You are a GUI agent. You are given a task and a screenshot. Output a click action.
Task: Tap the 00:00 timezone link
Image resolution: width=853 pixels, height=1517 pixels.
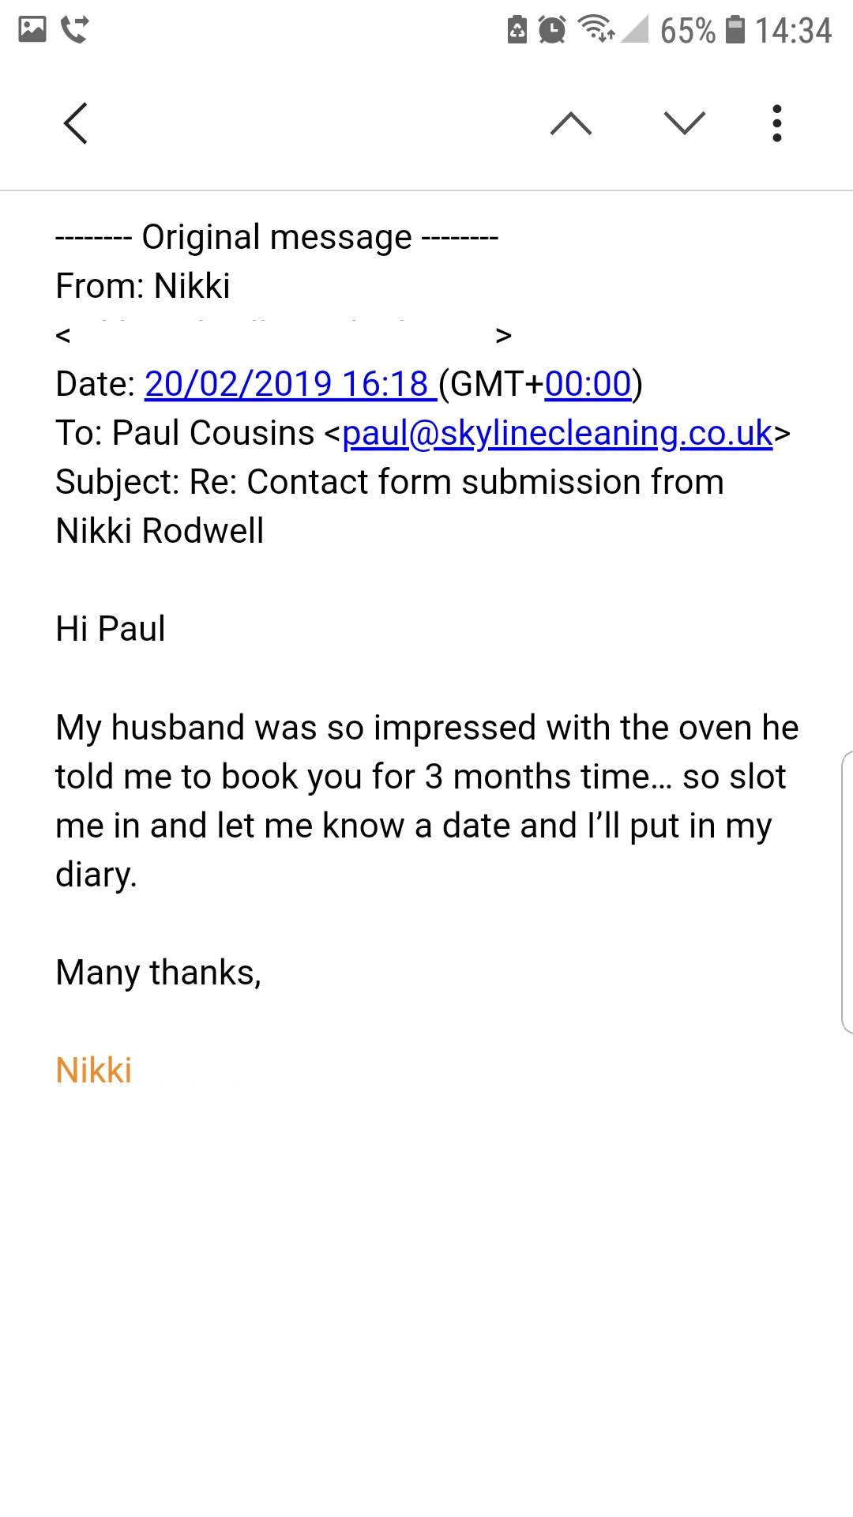[588, 385]
